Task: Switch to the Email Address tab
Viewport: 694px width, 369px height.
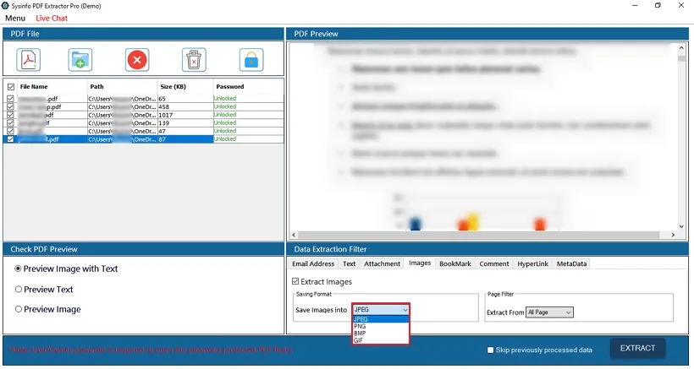Action: pos(313,264)
